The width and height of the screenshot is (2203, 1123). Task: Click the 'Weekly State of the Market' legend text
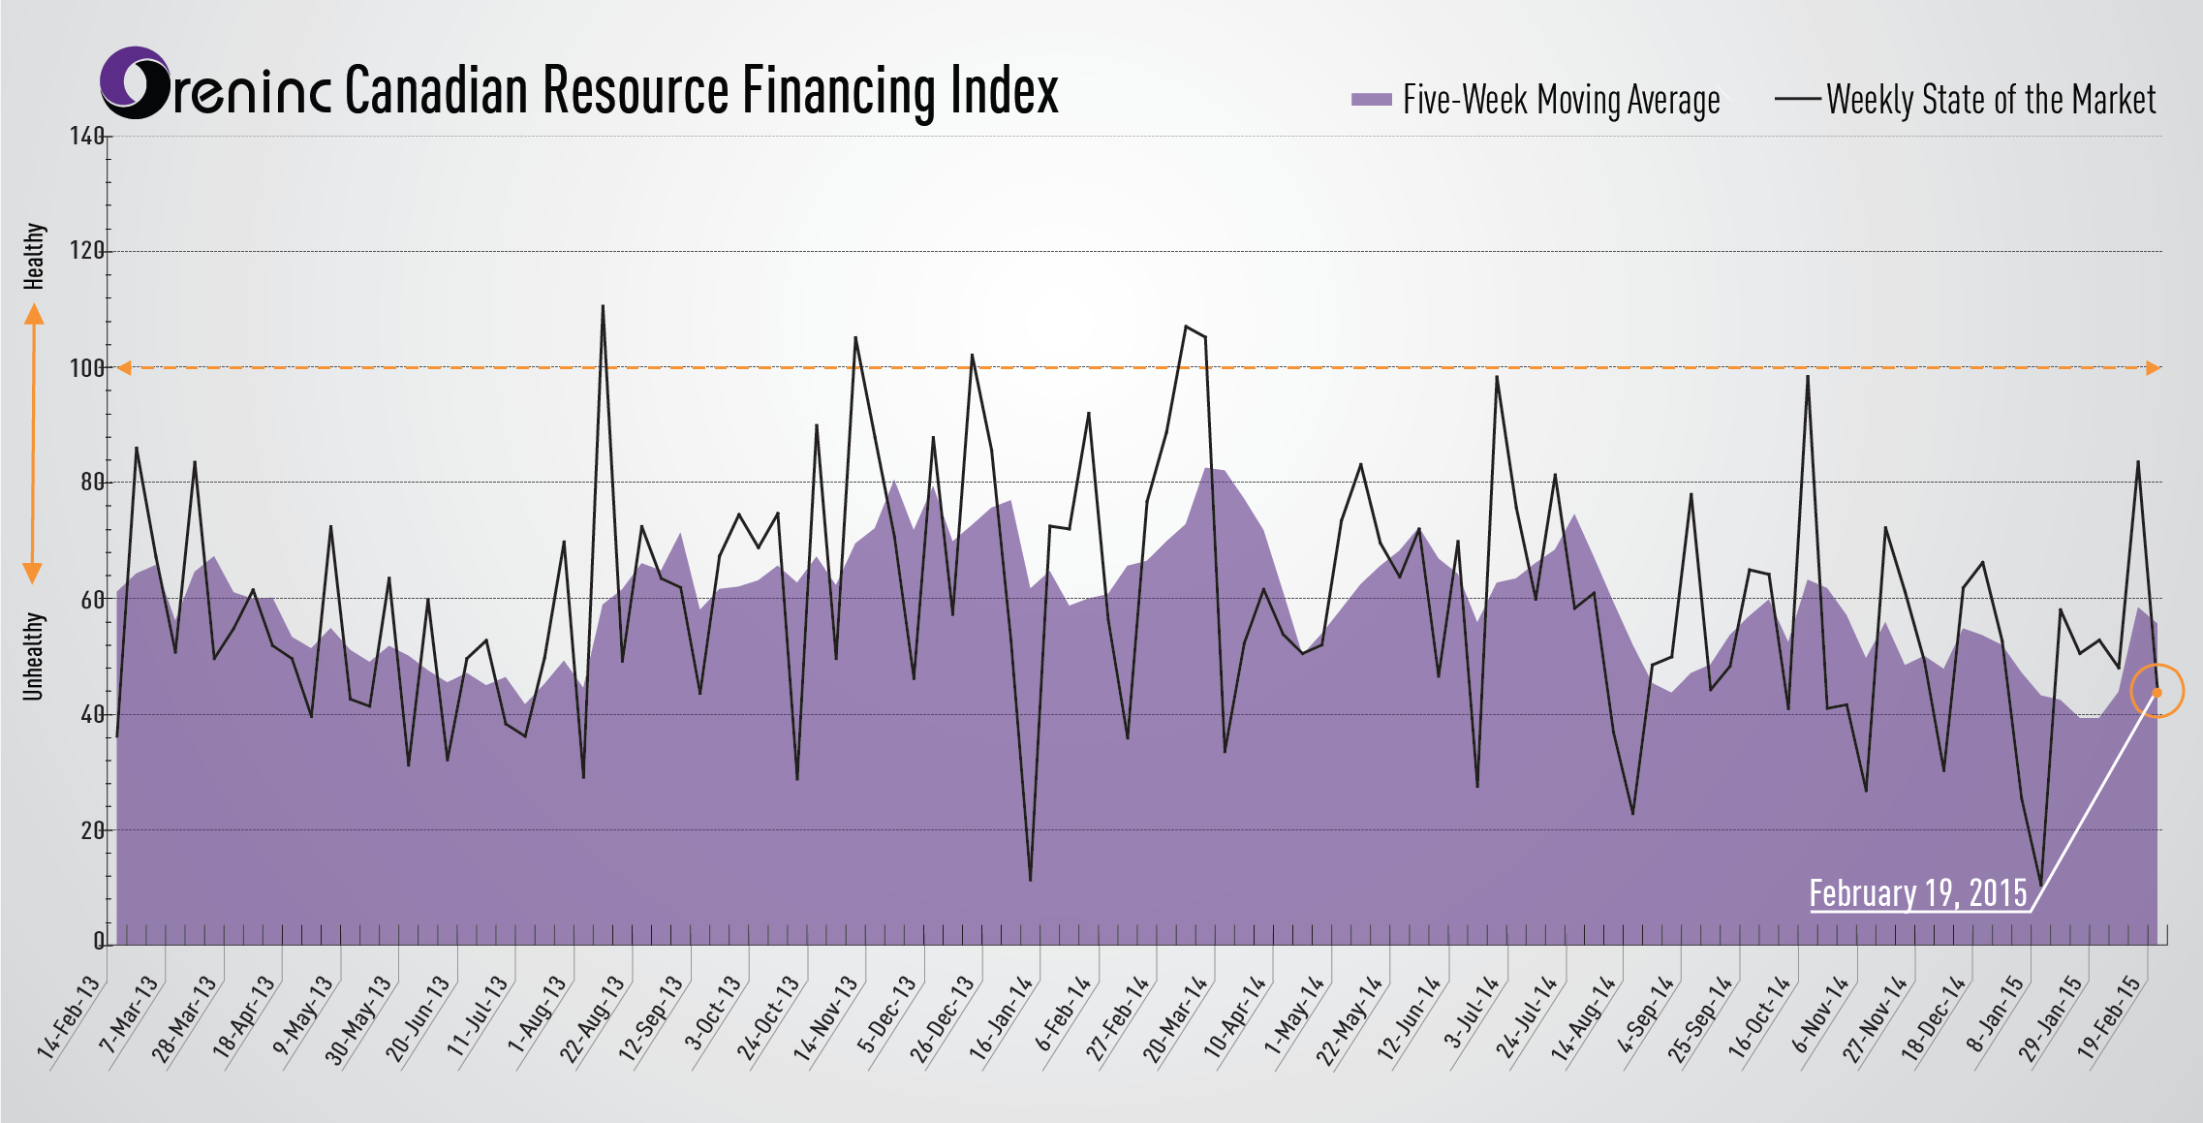pyautogui.click(x=1991, y=100)
